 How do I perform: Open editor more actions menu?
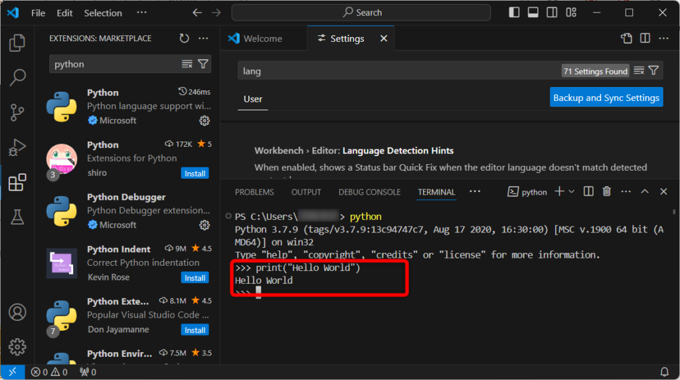click(663, 38)
